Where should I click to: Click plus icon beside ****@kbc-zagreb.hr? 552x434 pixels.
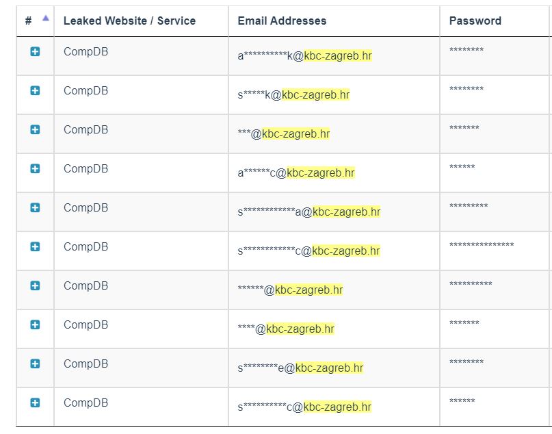pos(35,324)
